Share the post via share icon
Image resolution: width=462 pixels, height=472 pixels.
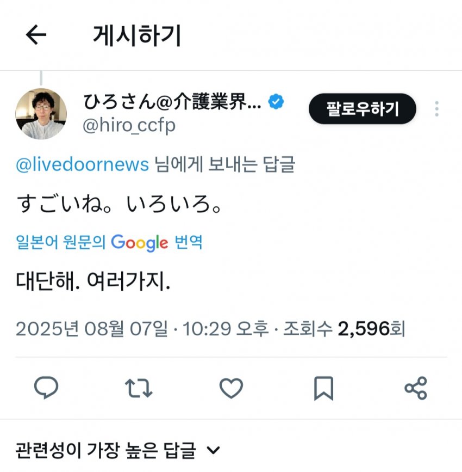coord(416,388)
